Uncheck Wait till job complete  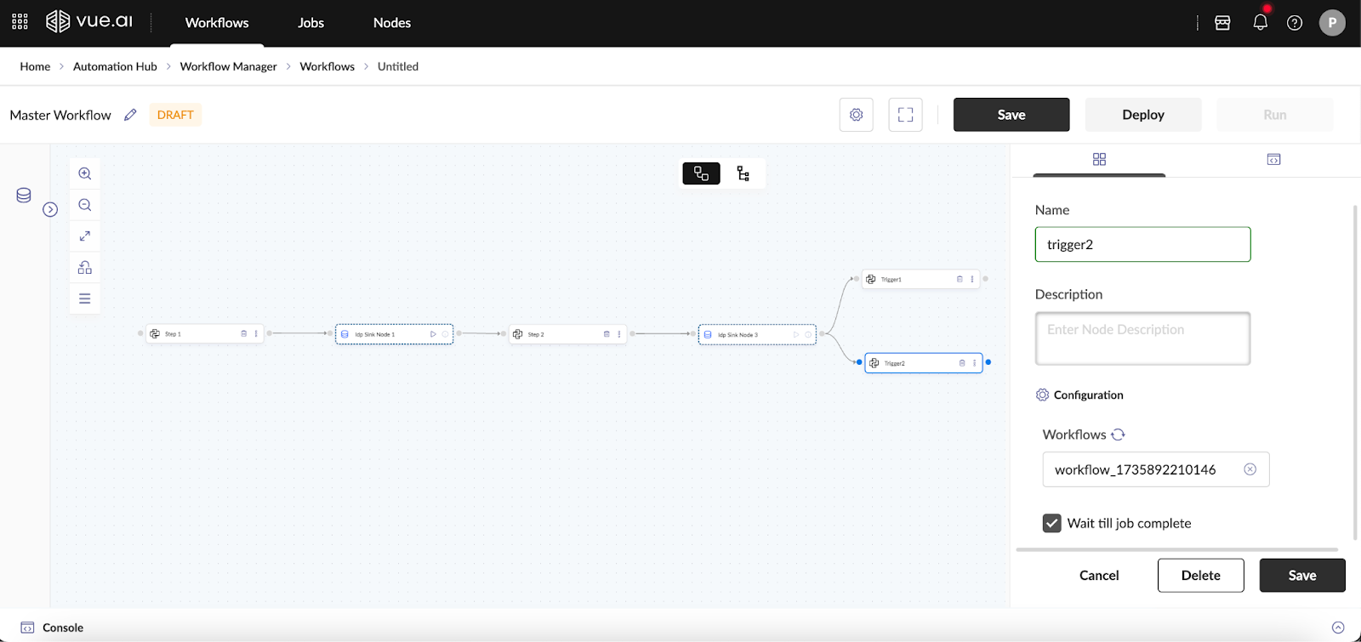(x=1052, y=523)
